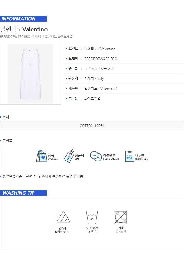This screenshot has height=271, width=184.
Task: Click the model name RB3DD07W4EC 0BO value
Action: click(101, 59)
